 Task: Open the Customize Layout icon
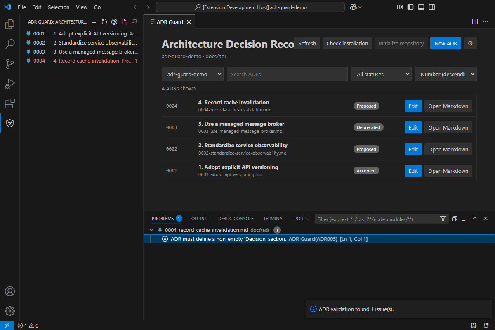(400, 7)
